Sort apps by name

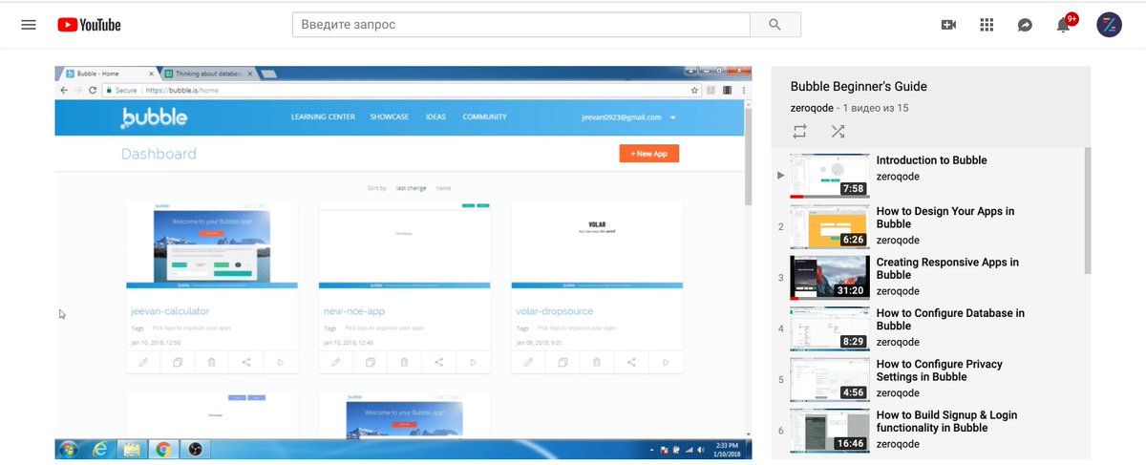click(443, 188)
